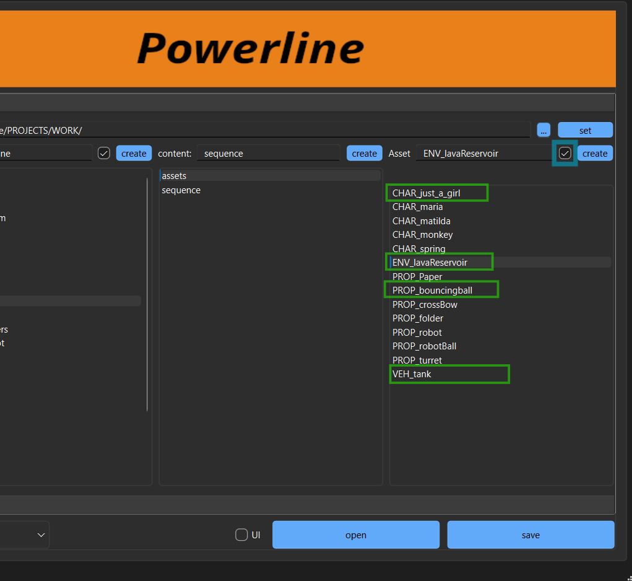Open the dropdown at bottom left
The height and width of the screenshot is (581, 632).
pos(25,535)
